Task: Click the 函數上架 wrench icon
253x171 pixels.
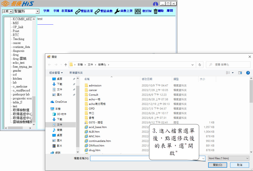Action: tap(117, 11)
